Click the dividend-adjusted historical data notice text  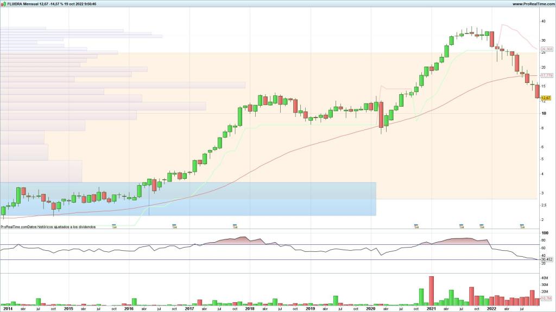[x=49, y=227]
